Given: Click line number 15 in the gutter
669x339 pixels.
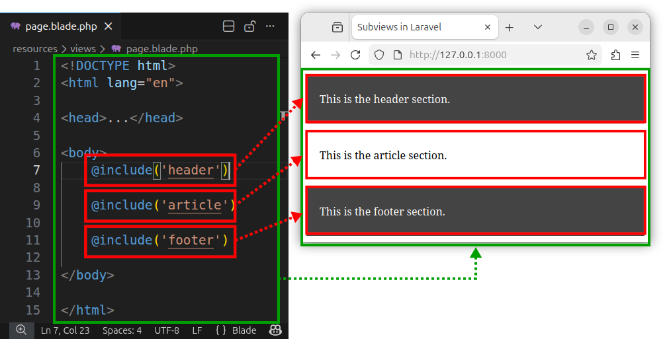Looking at the screenshot, I should point(33,310).
